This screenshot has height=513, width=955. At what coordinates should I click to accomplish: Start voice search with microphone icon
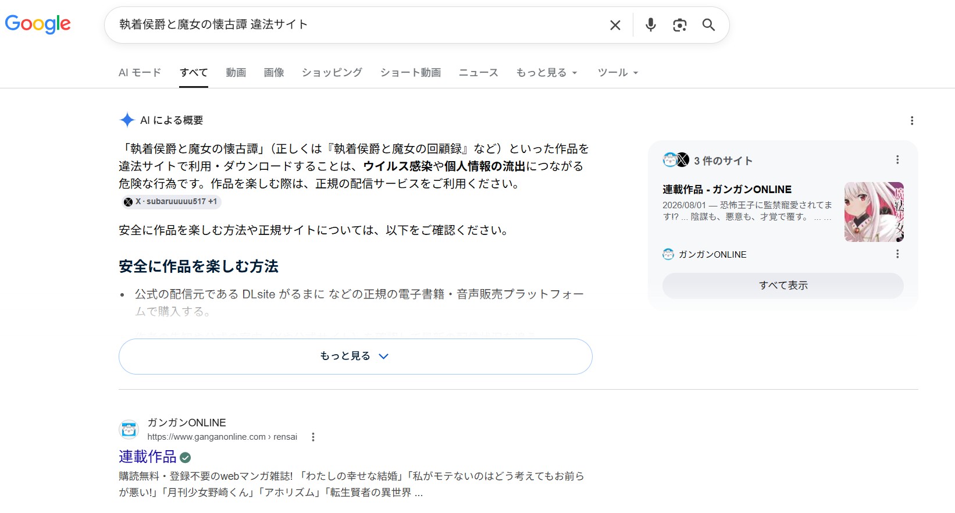pyautogui.click(x=651, y=25)
